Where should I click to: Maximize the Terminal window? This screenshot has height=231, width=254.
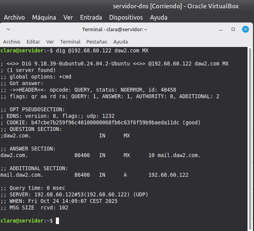[233, 29]
